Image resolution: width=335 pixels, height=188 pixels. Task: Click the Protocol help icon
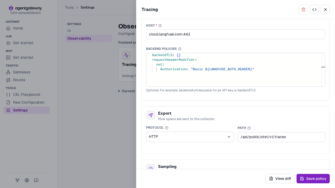point(166,128)
